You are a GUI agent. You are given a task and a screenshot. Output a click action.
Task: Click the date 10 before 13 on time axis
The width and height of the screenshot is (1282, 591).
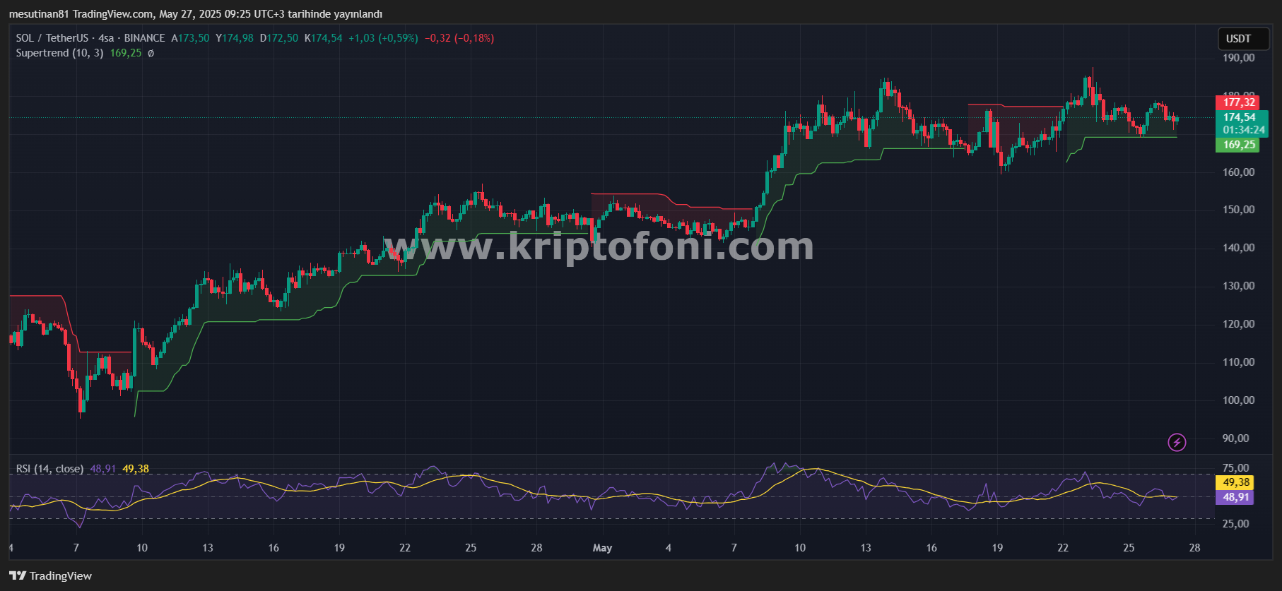pyautogui.click(x=142, y=548)
